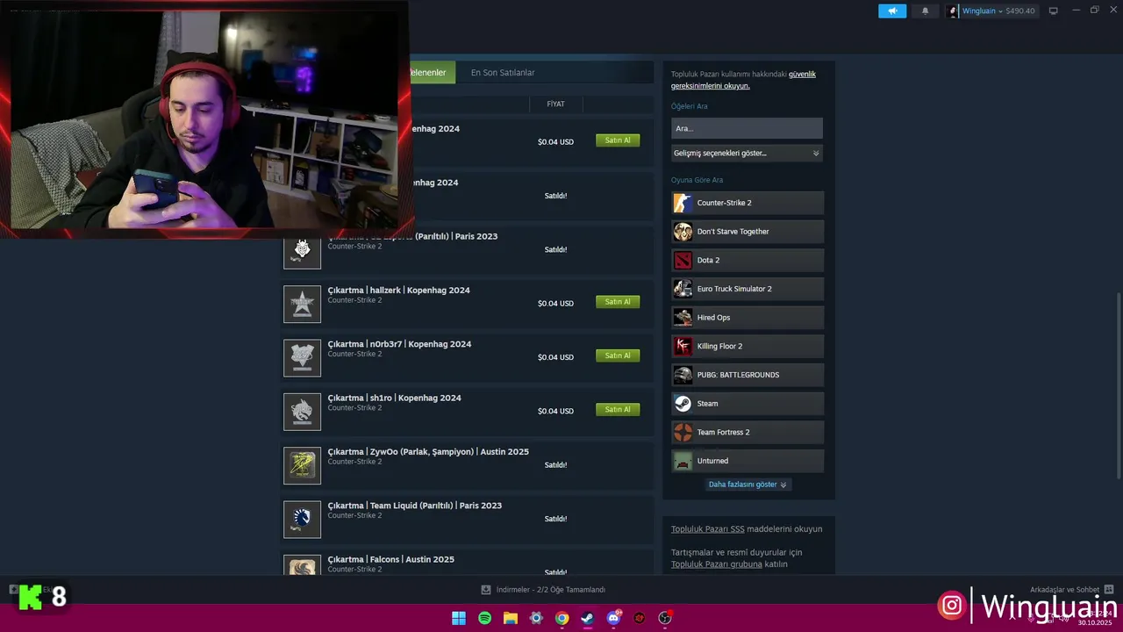Viewport: 1123px width, 632px height.
Task: Open Topluluk Pazarı SSS link
Action: click(x=707, y=529)
